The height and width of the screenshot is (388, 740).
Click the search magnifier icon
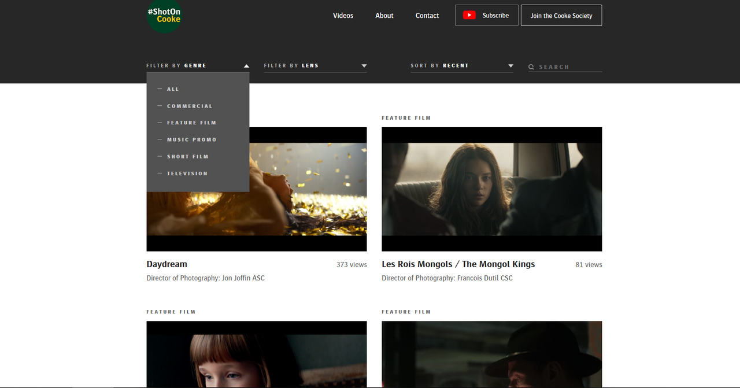click(x=531, y=67)
